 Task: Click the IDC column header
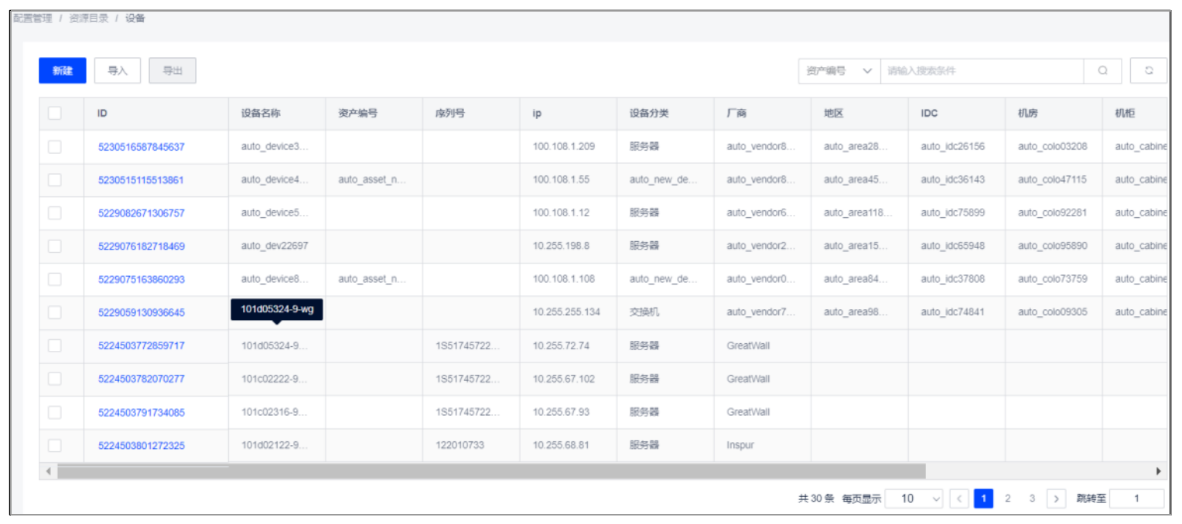click(x=957, y=114)
